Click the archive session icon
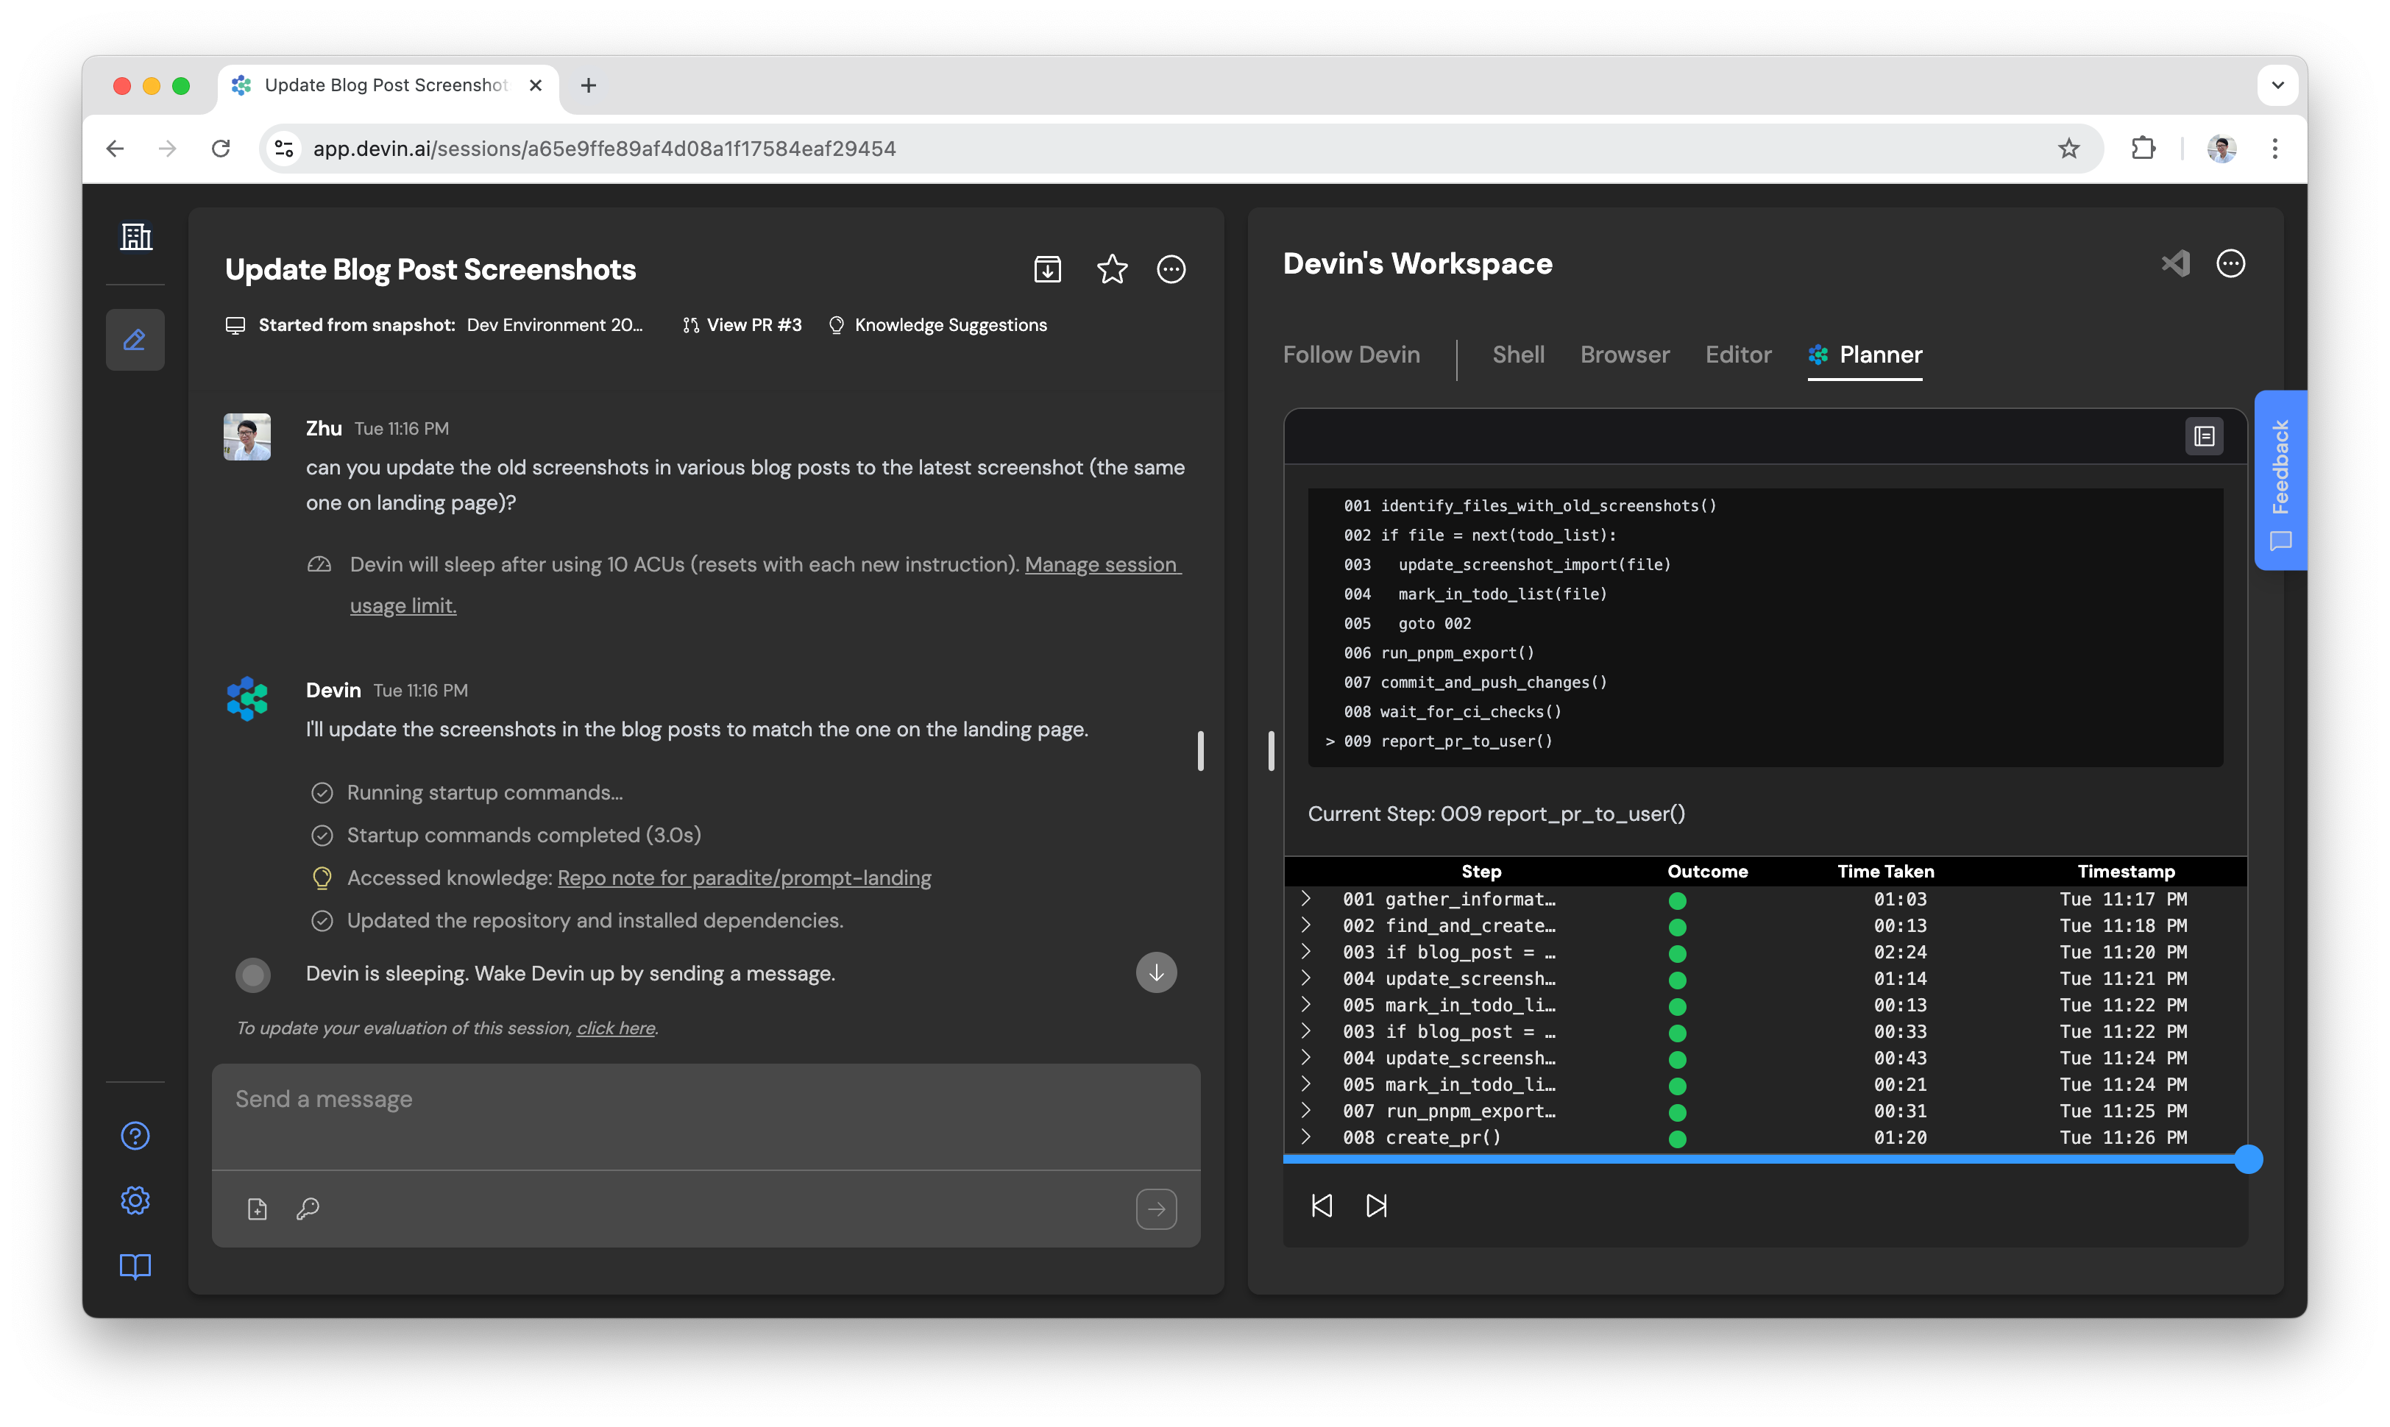 click(x=1047, y=269)
